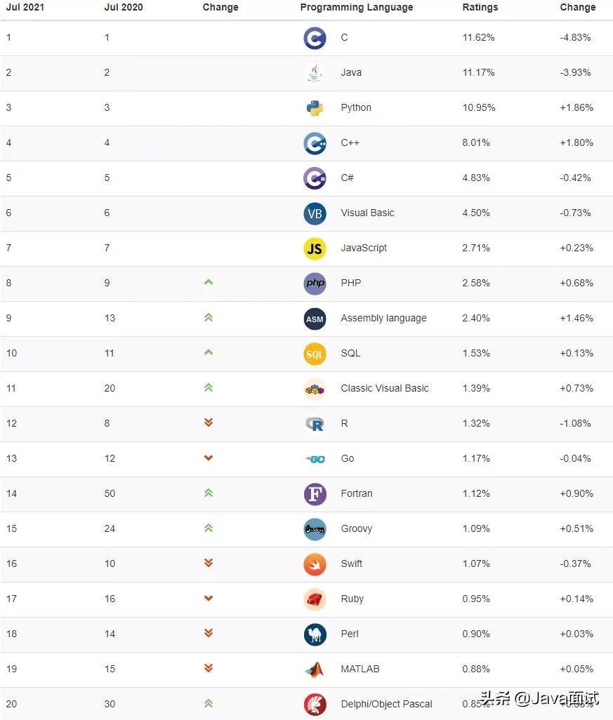Click the Programming Language column header
The width and height of the screenshot is (613, 720).
[356, 7]
